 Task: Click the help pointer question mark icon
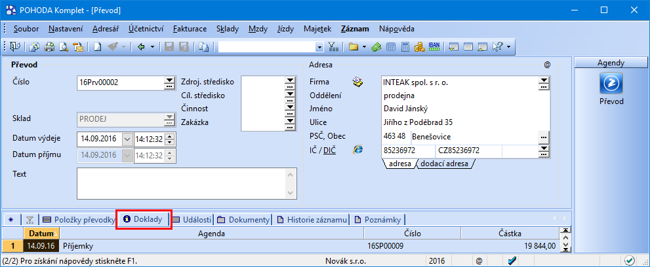[x=497, y=46]
